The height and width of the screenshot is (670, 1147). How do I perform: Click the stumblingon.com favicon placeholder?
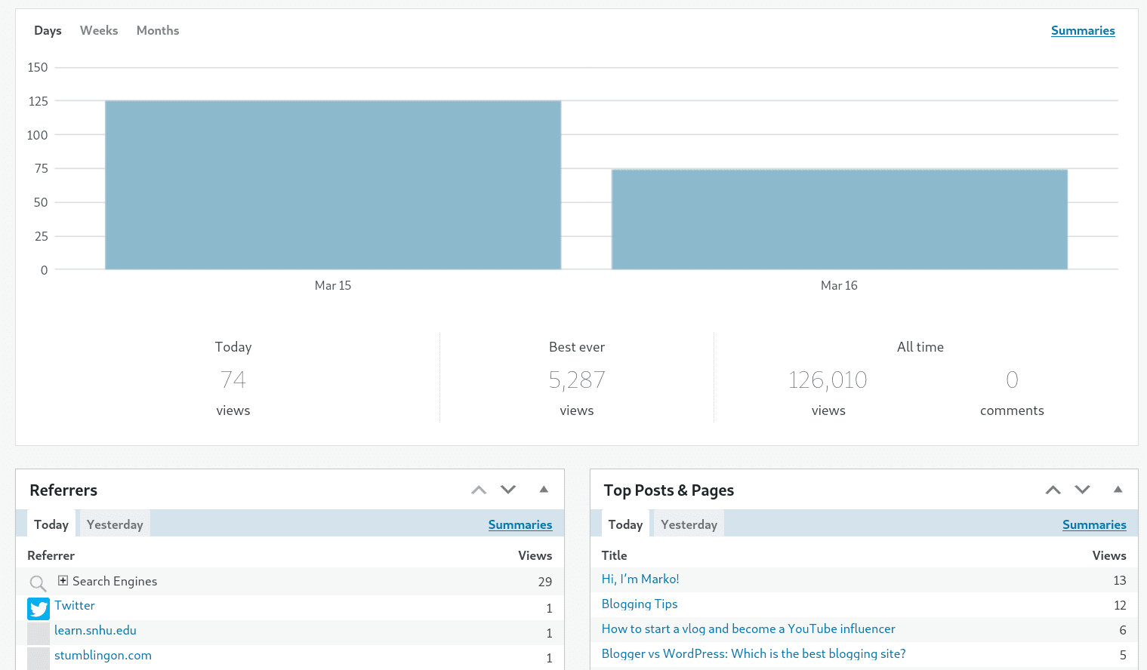click(38, 657)
